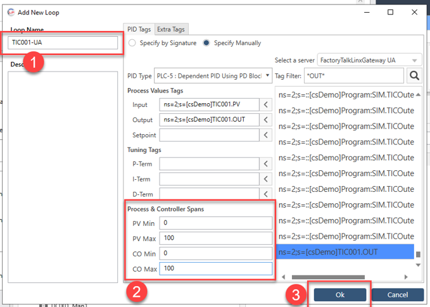The image size is (430, 307).
Task: Click the CO Min value field
Action: 216,253
